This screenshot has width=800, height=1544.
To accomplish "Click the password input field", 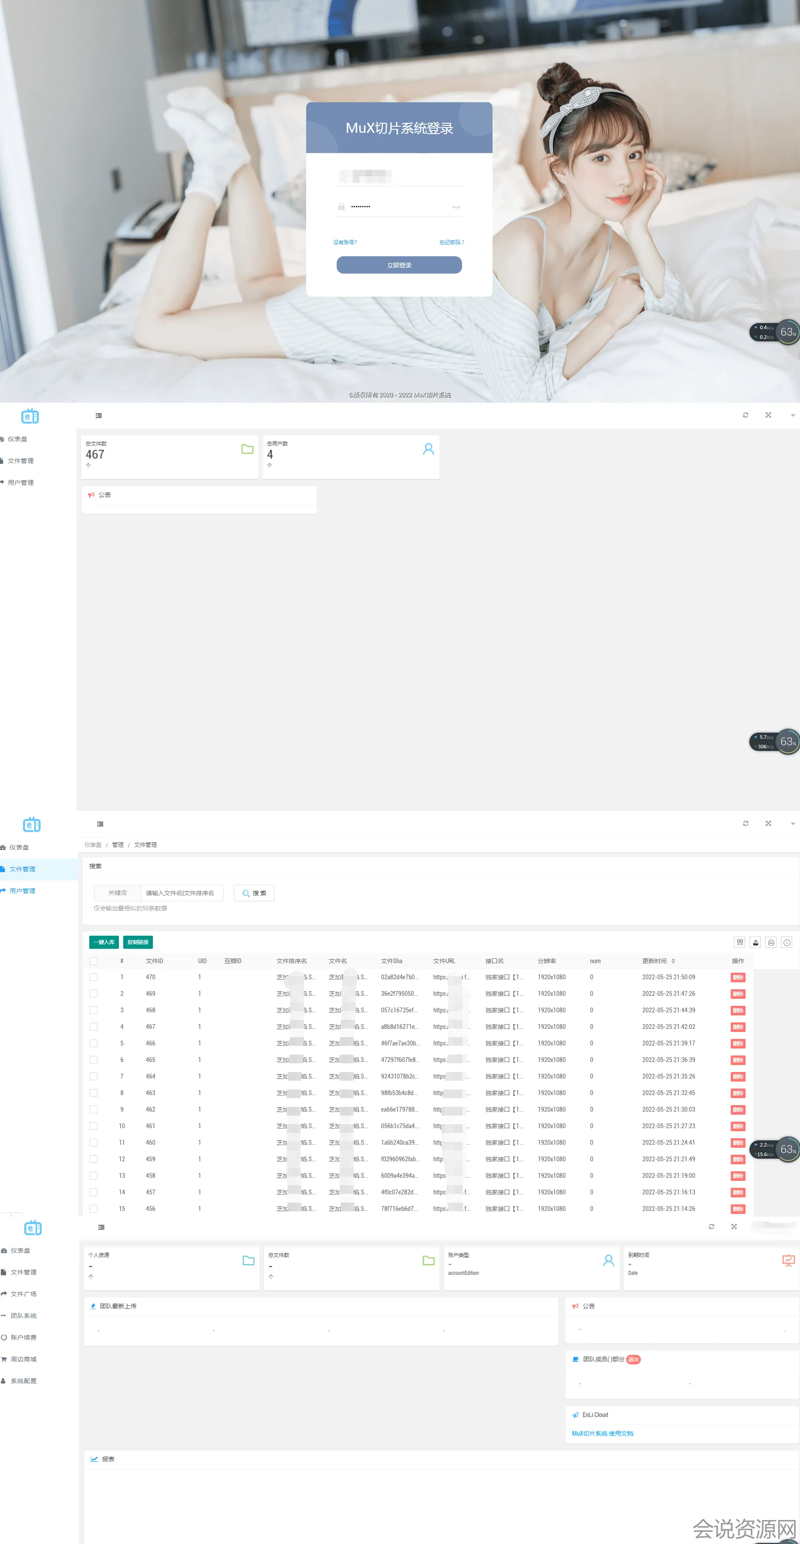I will coord(399,207).
